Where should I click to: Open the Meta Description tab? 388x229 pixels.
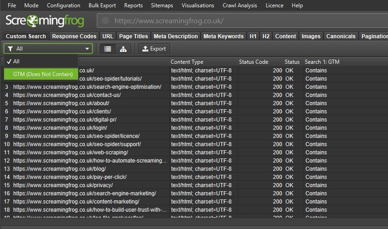pos(176,36)
